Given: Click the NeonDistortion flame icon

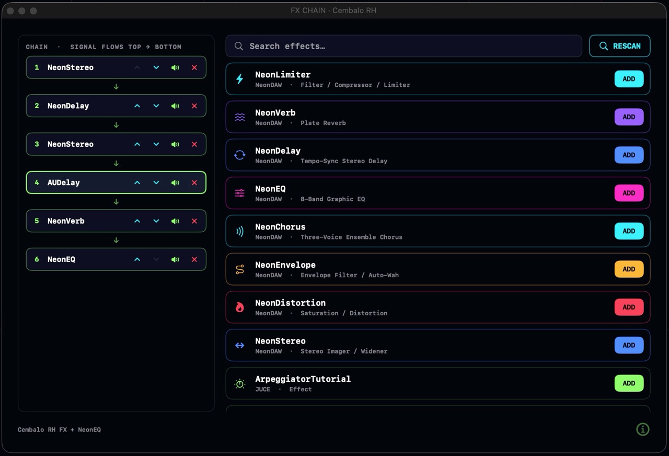Looking at the screenshot, I should (239, 307).
